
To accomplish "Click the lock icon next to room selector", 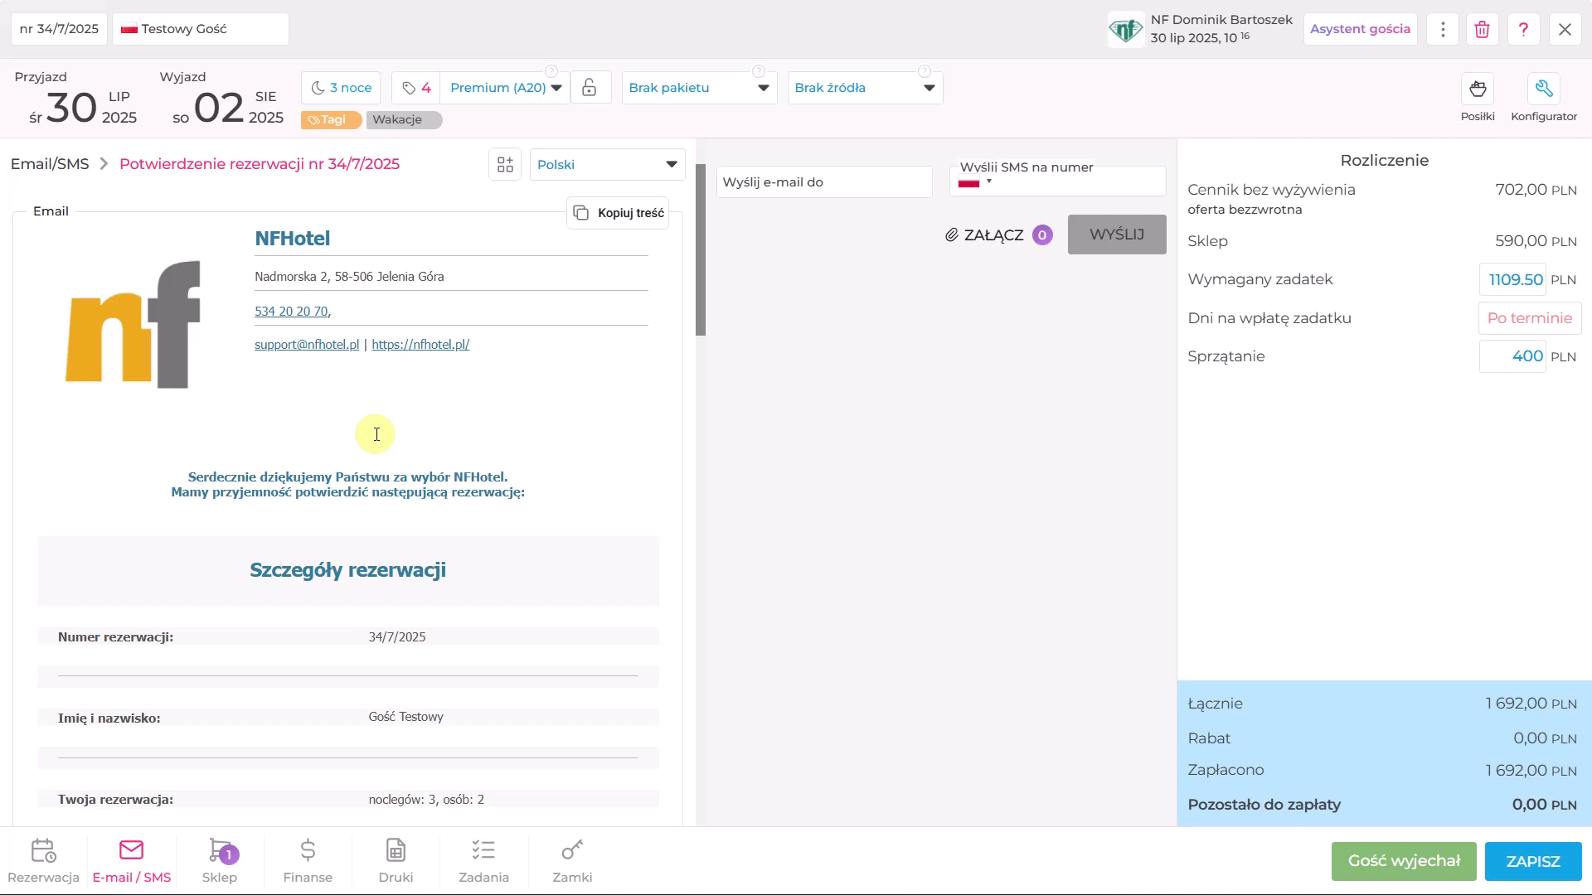I will pyautogui.click(x=590, y=87).
